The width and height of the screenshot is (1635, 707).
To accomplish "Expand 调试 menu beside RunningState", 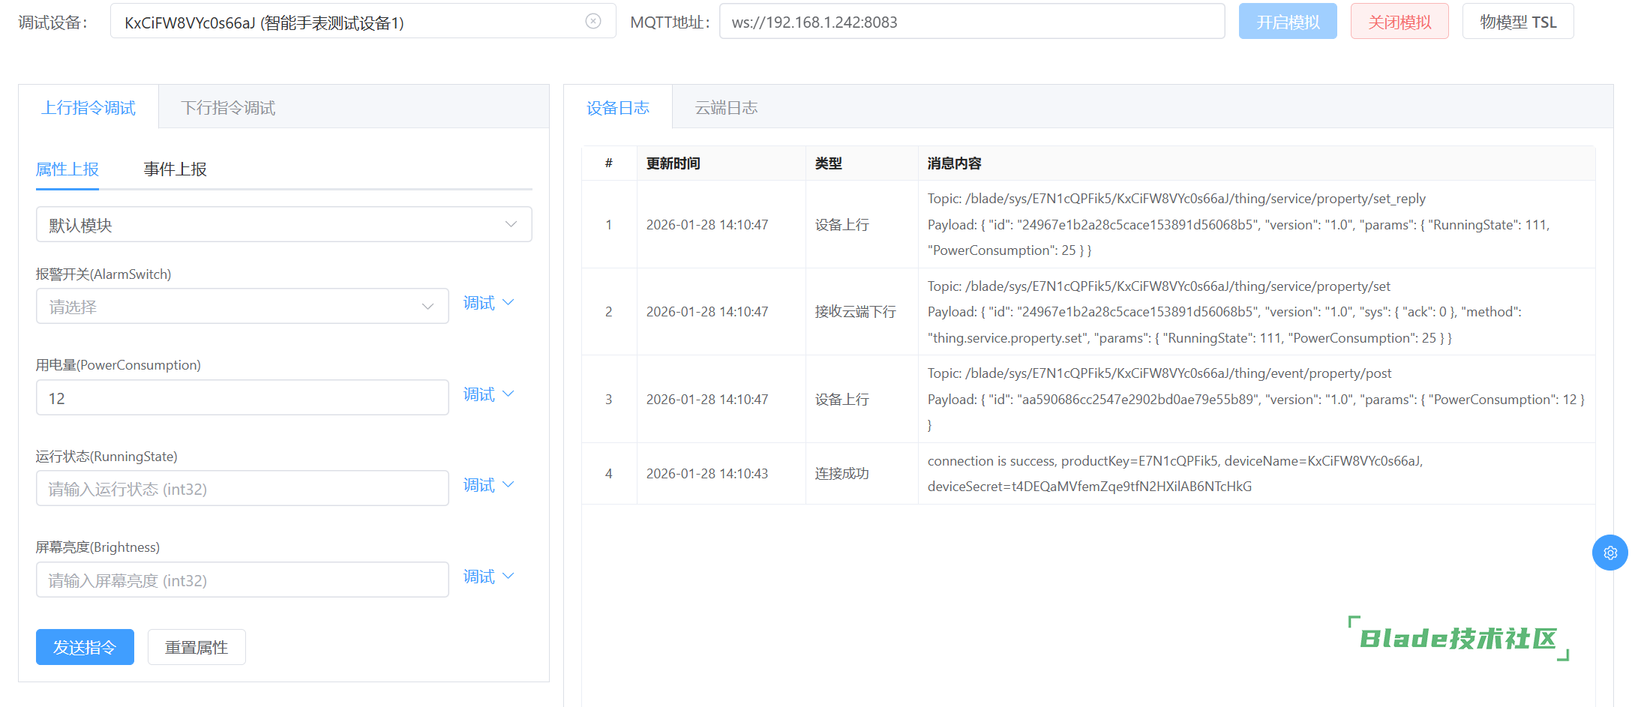I will [488, 485].
